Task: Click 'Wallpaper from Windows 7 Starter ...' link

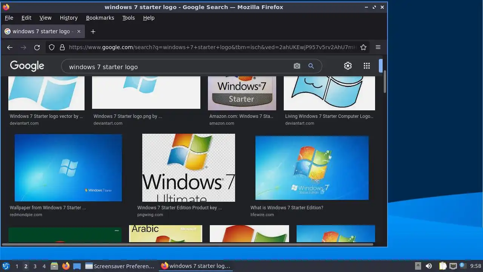Action: [x=48, y=208]
